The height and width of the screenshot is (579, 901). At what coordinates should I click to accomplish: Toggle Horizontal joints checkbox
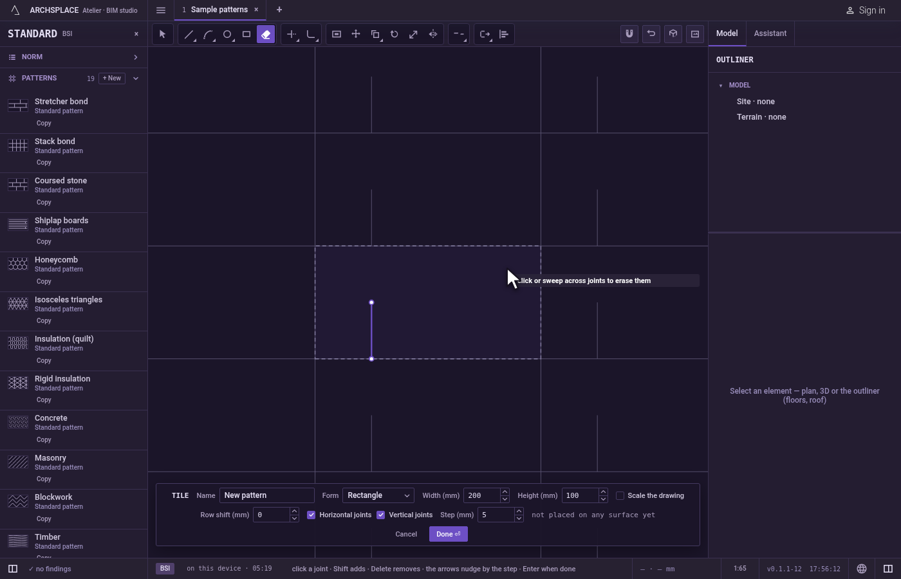pos(311,515)
